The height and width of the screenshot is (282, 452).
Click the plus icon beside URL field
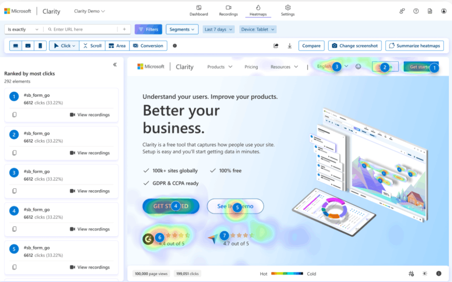tap(124, 30)
